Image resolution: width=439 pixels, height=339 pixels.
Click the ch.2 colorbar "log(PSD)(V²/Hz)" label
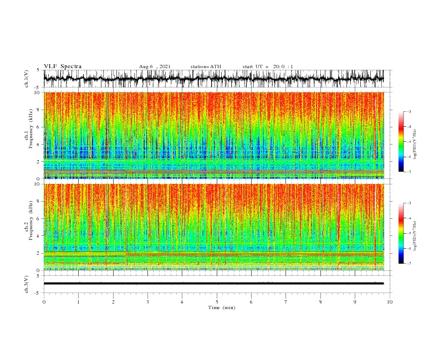[x=415, y=236]
